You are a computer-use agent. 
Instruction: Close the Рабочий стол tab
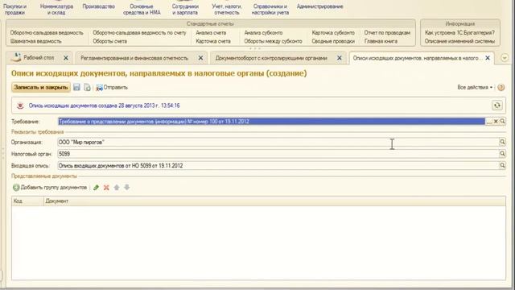pos(66,58)
